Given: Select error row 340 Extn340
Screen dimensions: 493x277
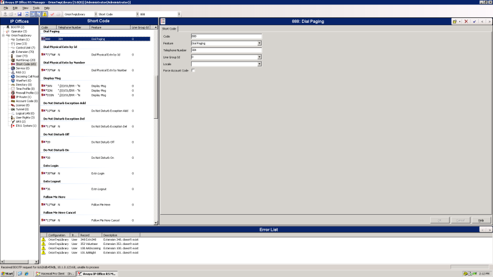Looking at the screenshot, I should tap(90, 239).
